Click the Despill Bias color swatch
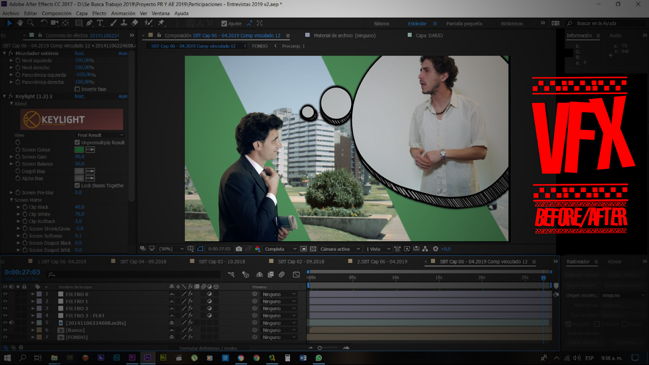 (x=79, y=171)
